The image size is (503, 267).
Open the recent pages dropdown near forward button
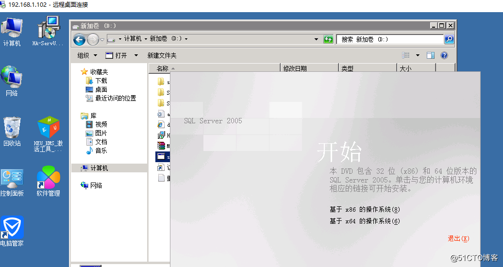click(x=102, y=40)
